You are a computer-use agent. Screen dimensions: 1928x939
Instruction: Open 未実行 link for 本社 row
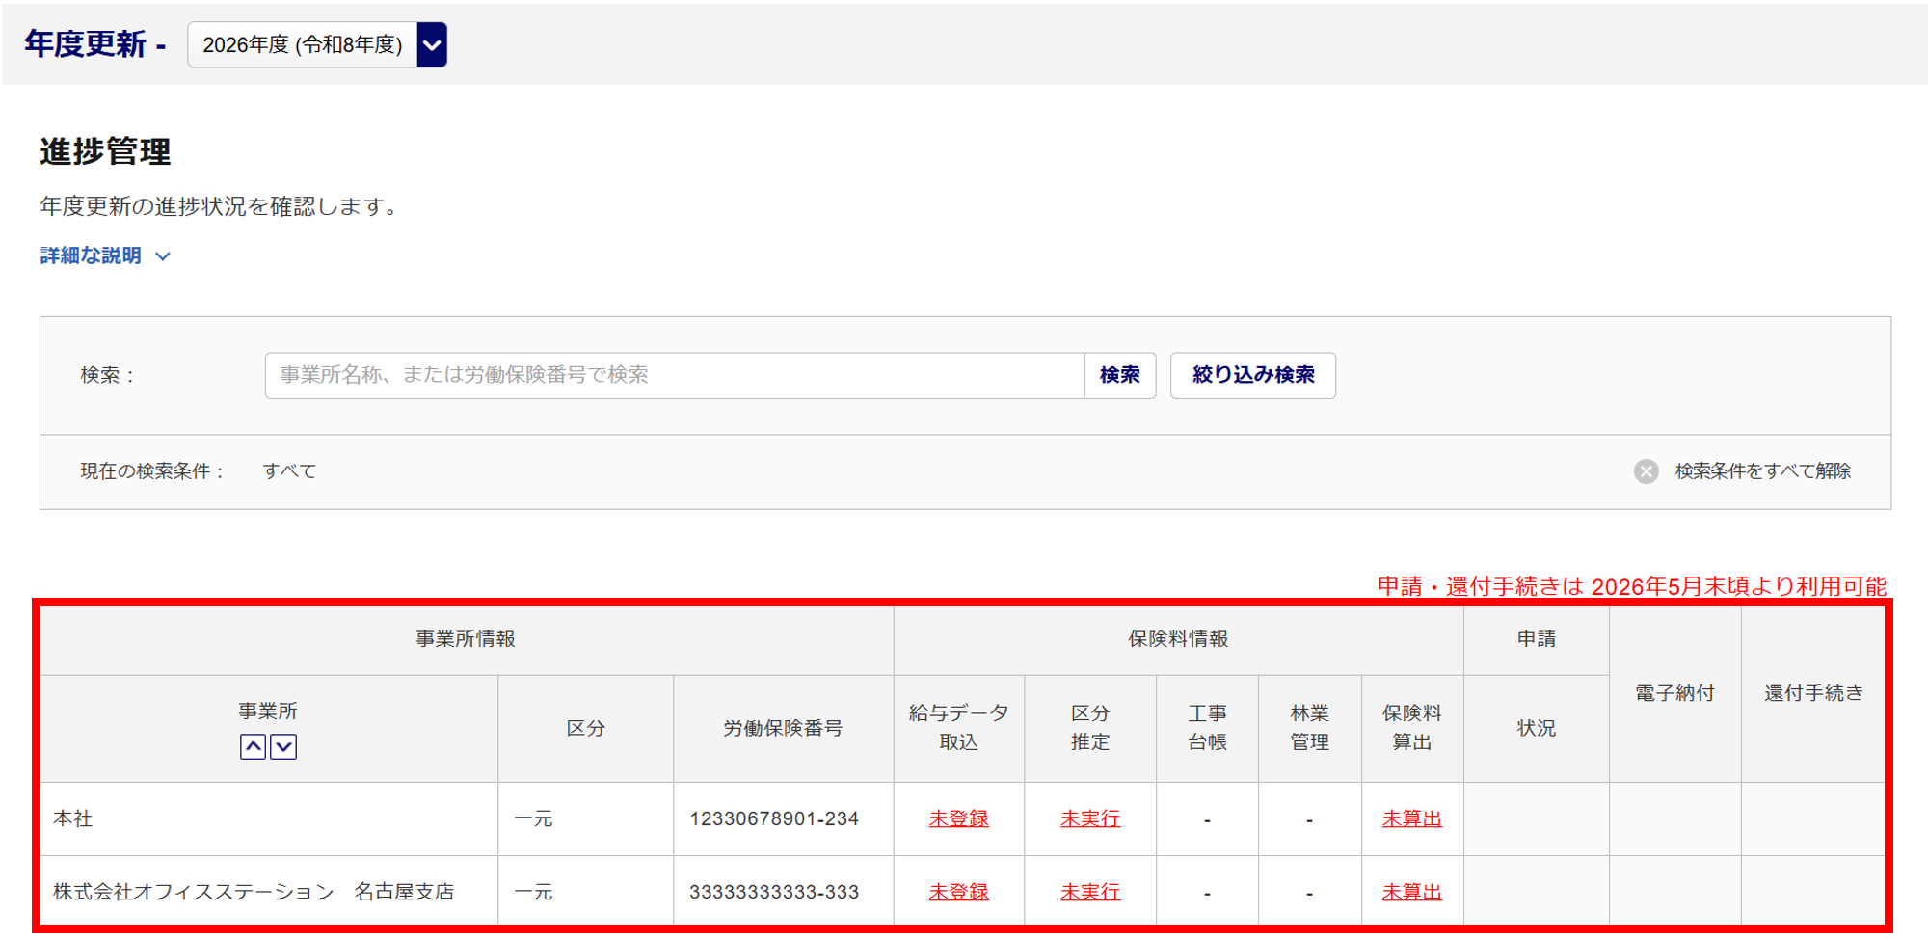pos(1089,819)
